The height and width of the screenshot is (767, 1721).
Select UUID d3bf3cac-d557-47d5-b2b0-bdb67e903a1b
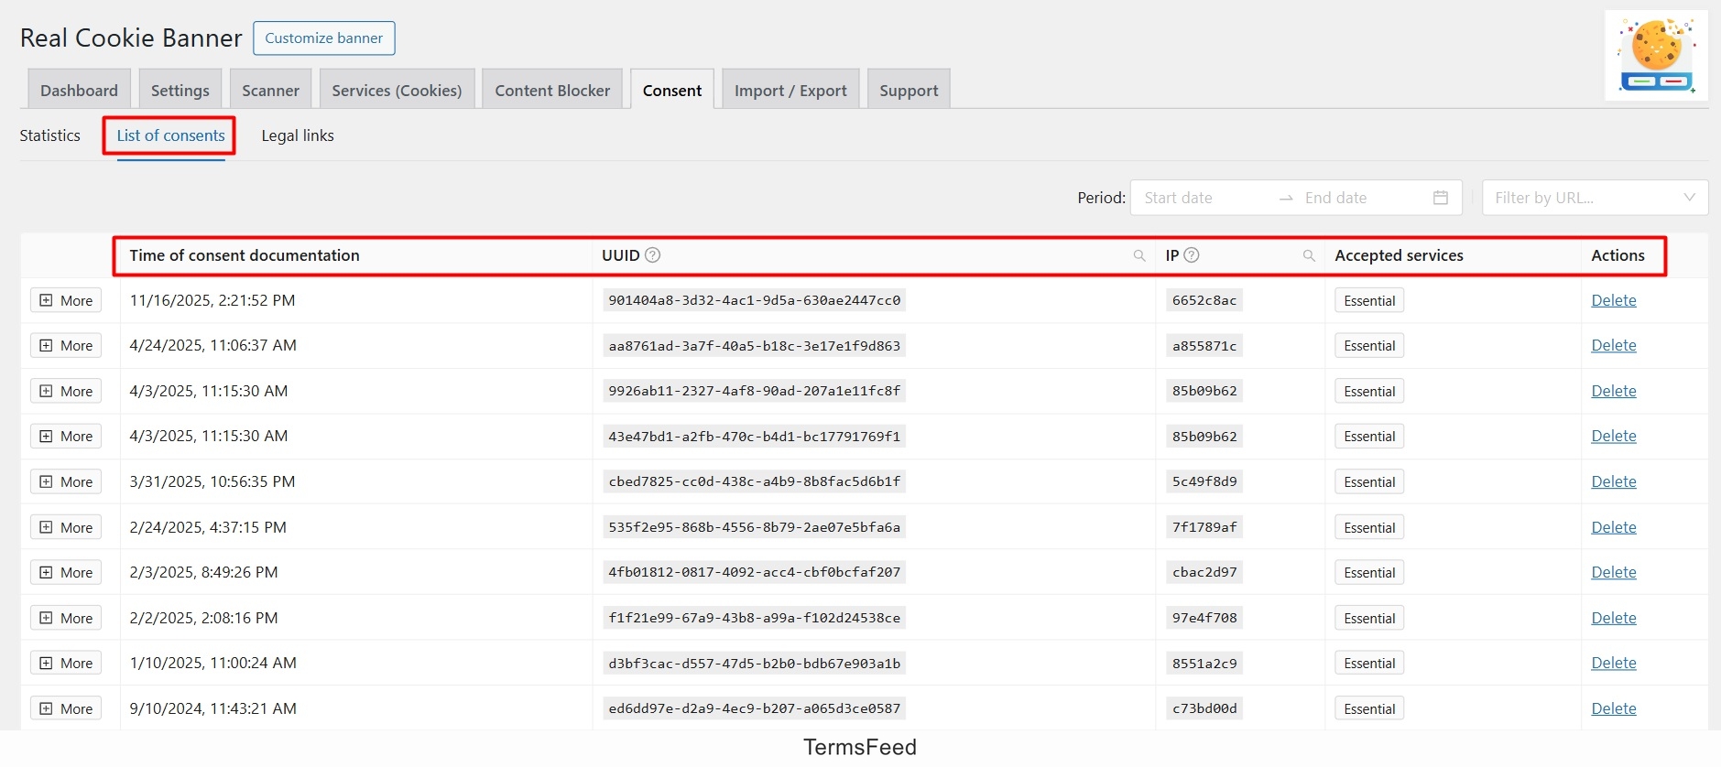(754, 663)
